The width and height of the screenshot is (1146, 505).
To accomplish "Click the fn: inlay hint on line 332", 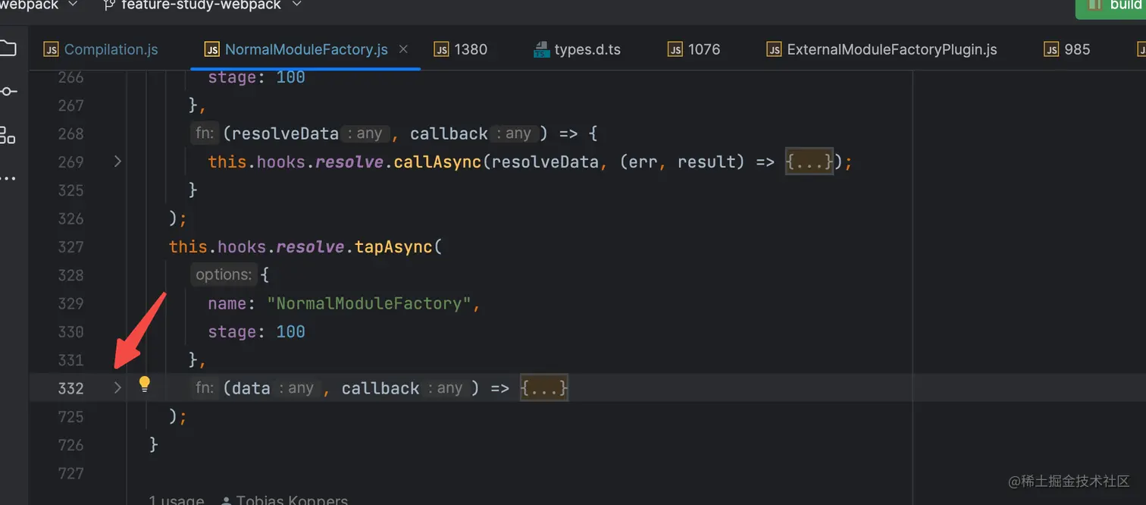I will 205,388.
